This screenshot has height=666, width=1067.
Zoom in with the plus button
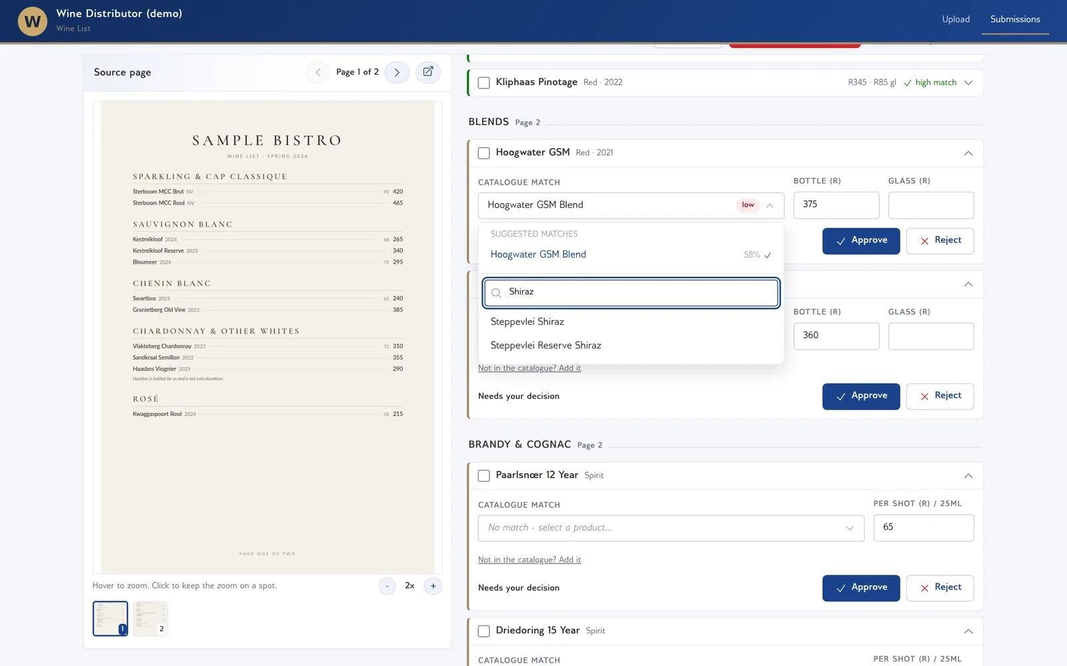pos(433,586)
